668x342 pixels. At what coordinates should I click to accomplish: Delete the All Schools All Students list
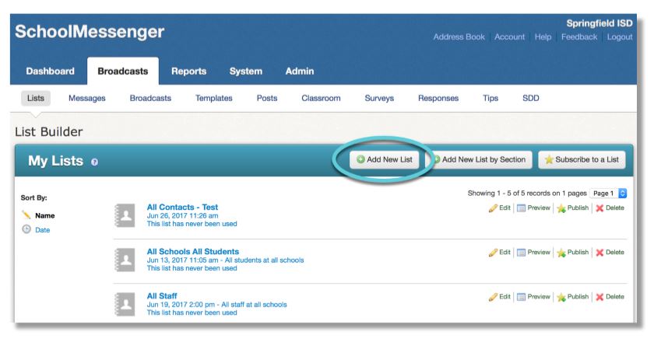click(x=610, y=253)
